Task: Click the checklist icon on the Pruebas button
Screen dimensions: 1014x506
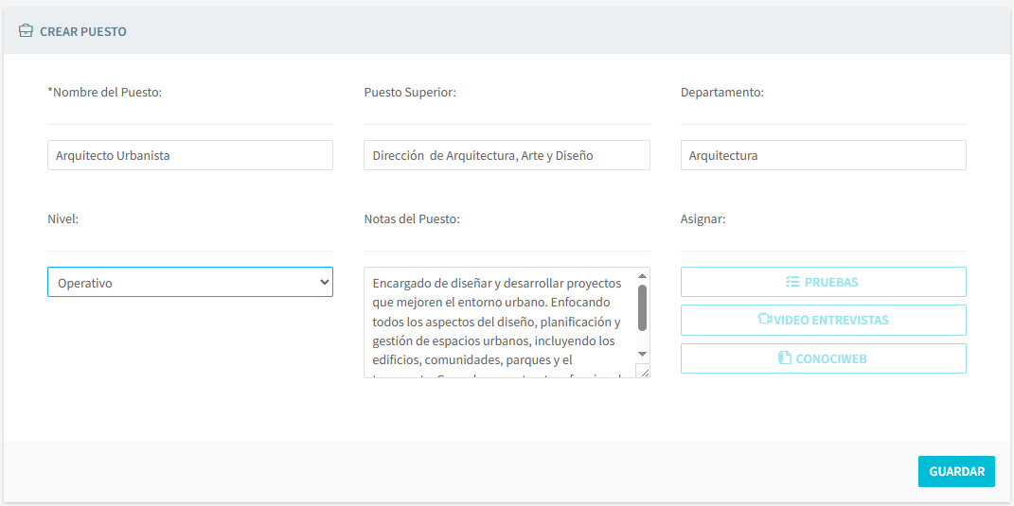Action: click(792, 282)
